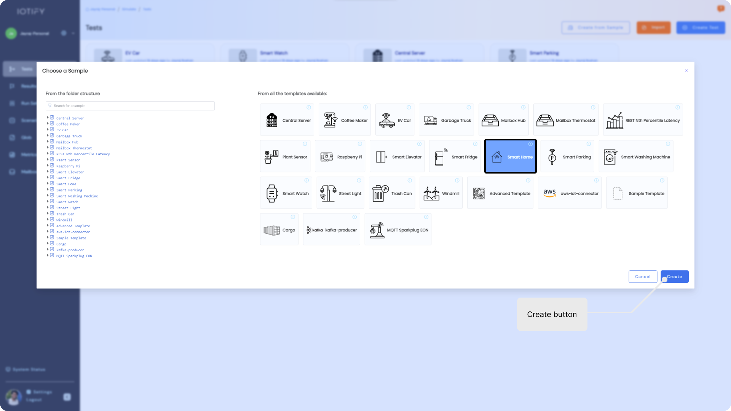This screenshot has width=731, height=411.
Task: Select the Windmill template icon
Action: click(431, 193)
